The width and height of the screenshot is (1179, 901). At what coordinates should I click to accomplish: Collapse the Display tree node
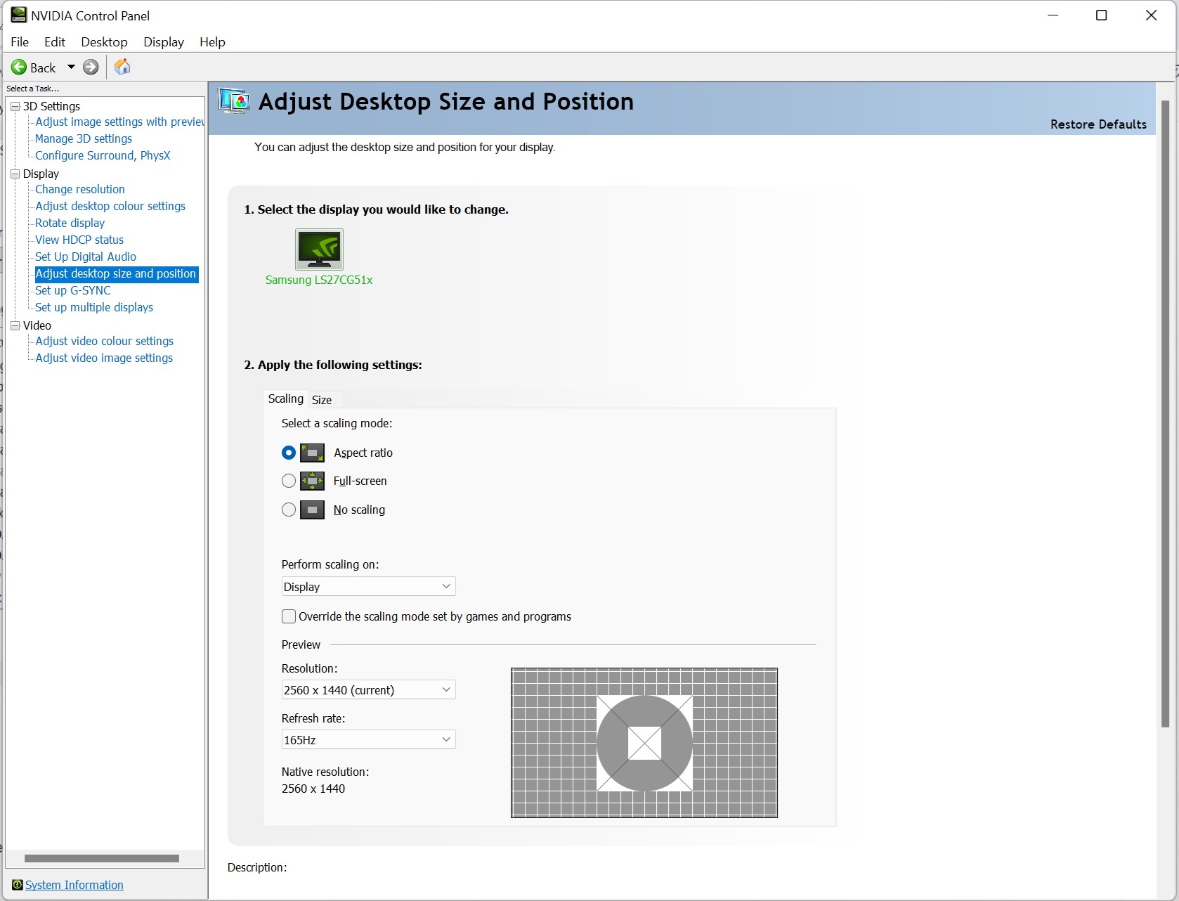(x=15, y=174)
